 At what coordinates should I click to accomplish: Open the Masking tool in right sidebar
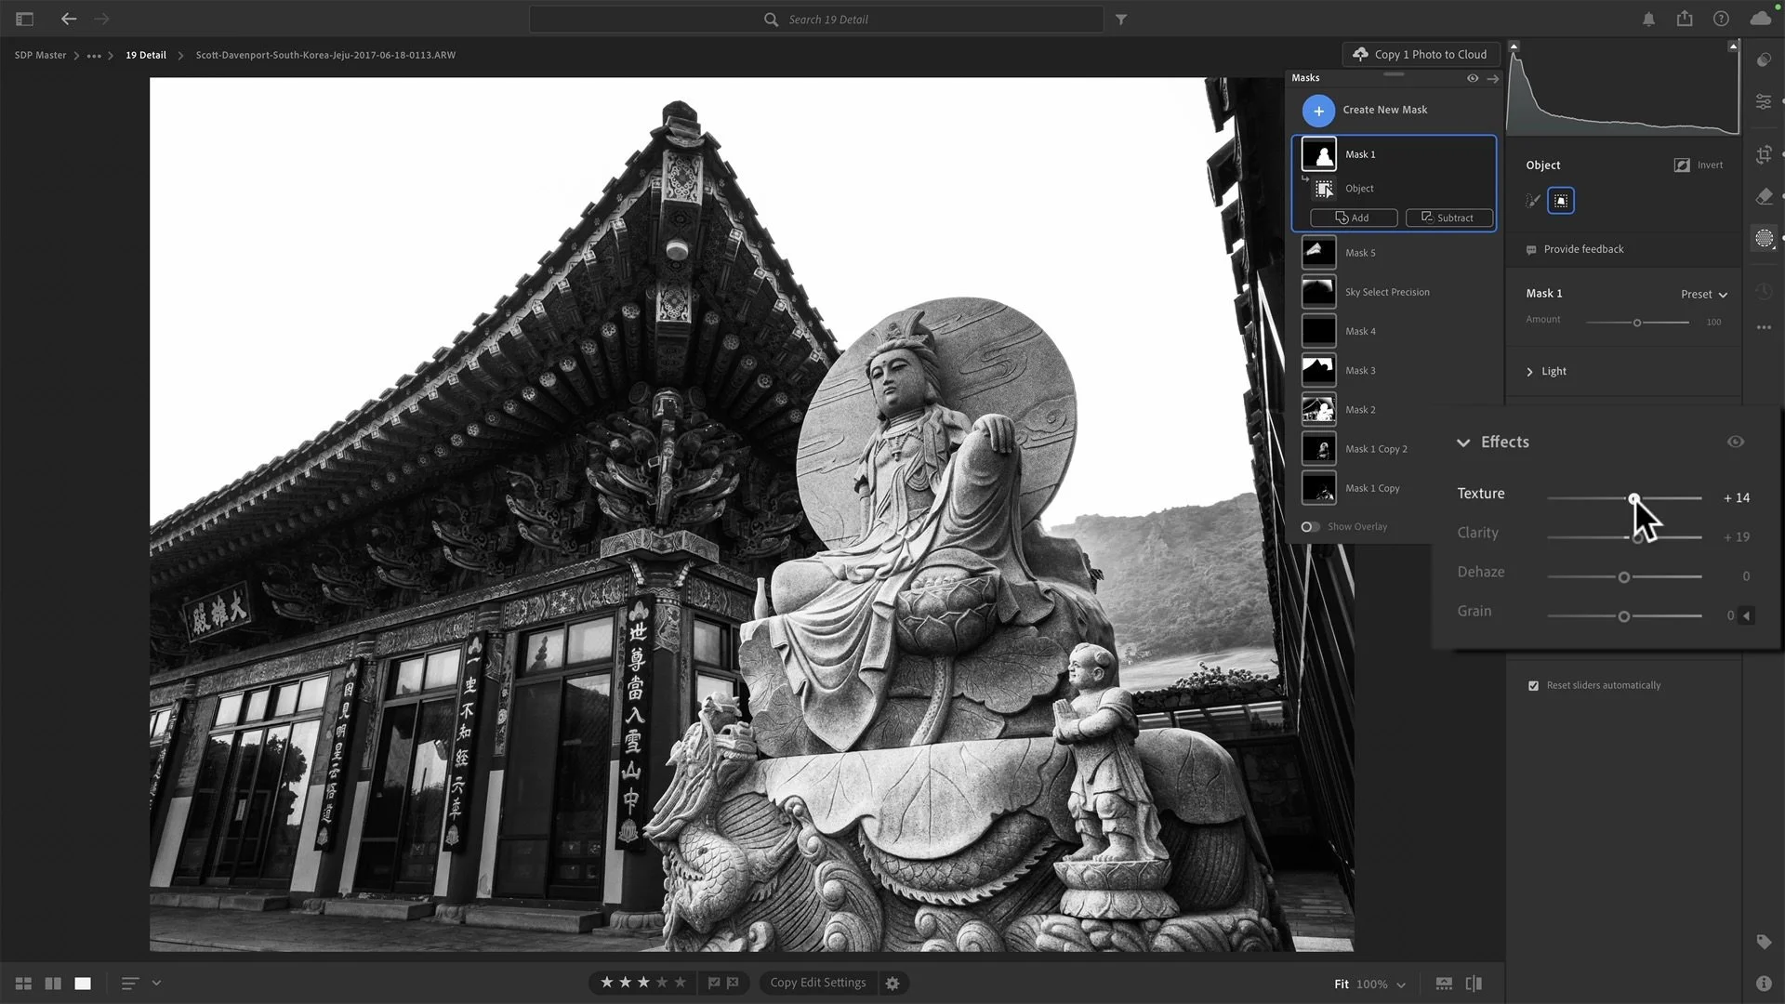point(1764,239)
